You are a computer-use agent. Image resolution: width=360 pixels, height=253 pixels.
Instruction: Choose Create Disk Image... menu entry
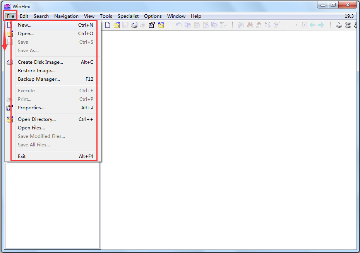(x=53, y=62)
